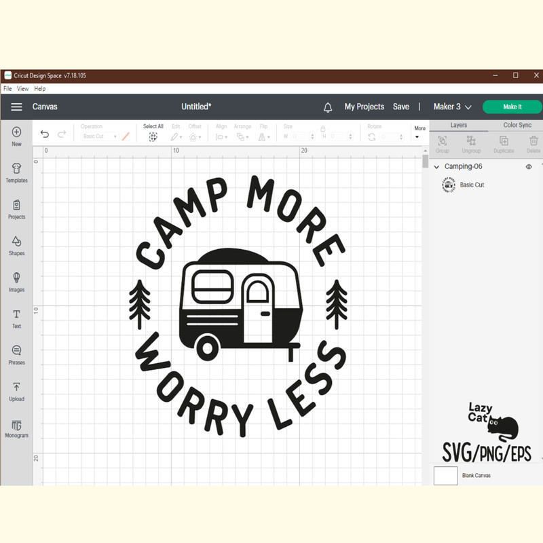Click the Undo arrow
This screenshot has height=543, width=543.
click(x=45, y=134)
